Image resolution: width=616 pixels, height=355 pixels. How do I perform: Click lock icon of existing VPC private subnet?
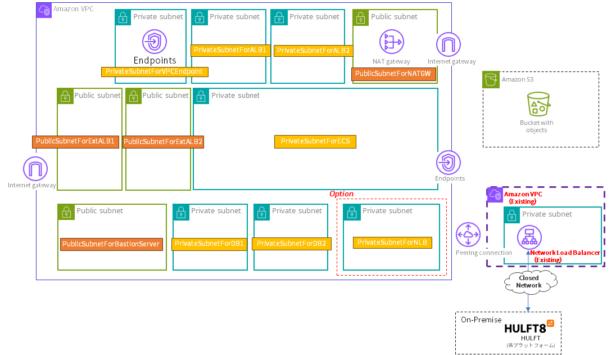pyautogui.click(x=512, y=215)
